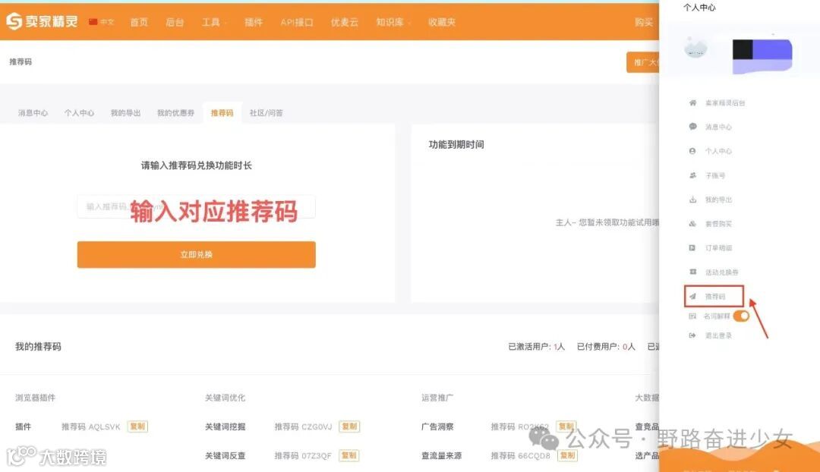Click the orange 推广大使 button
The width and height of the screenshot is (820, 472).
tap(643, 62)
